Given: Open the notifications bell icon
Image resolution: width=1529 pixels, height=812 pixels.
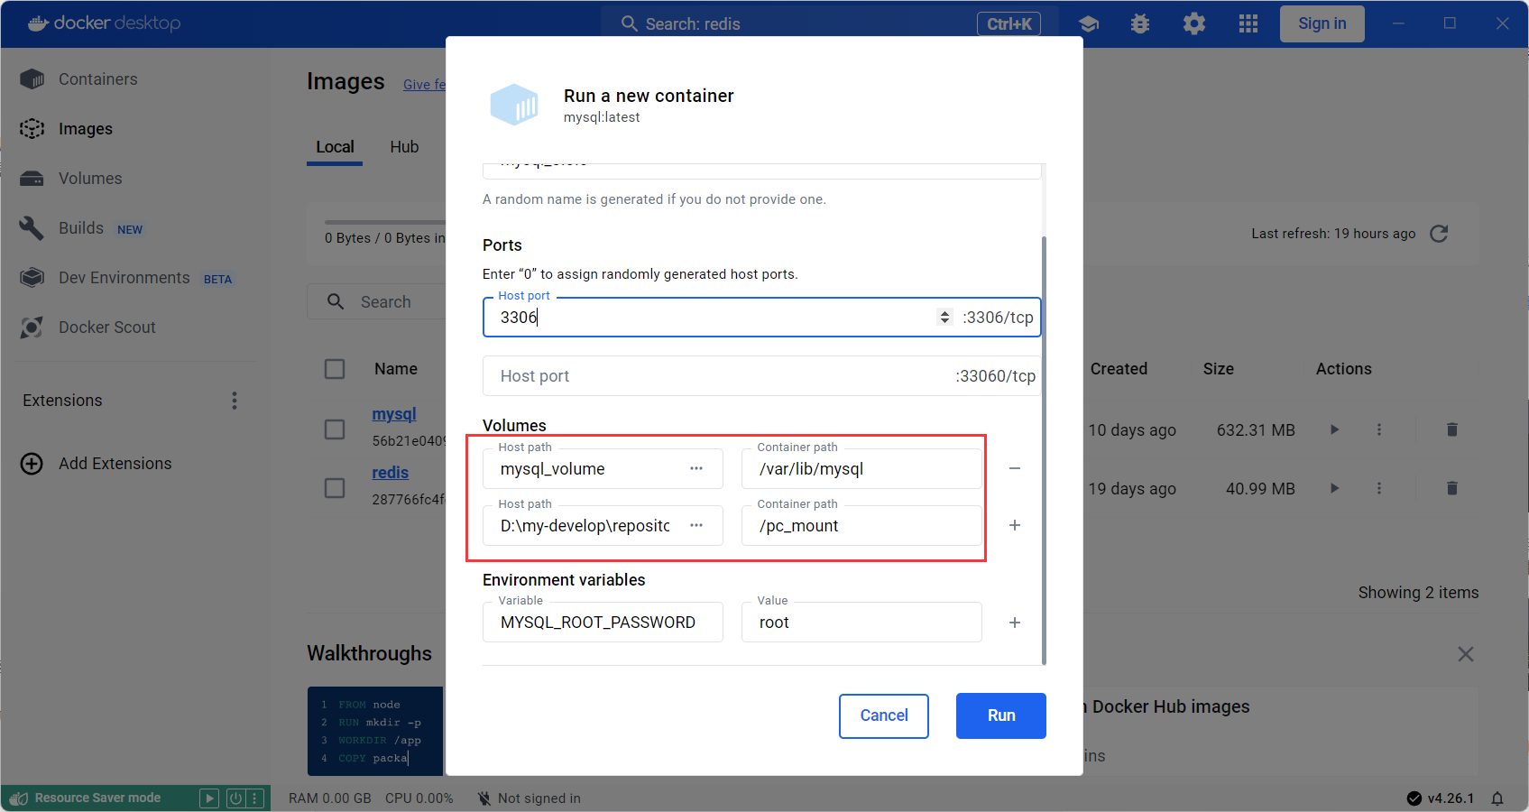Looking at the screenshot, I should (1497, 798).
